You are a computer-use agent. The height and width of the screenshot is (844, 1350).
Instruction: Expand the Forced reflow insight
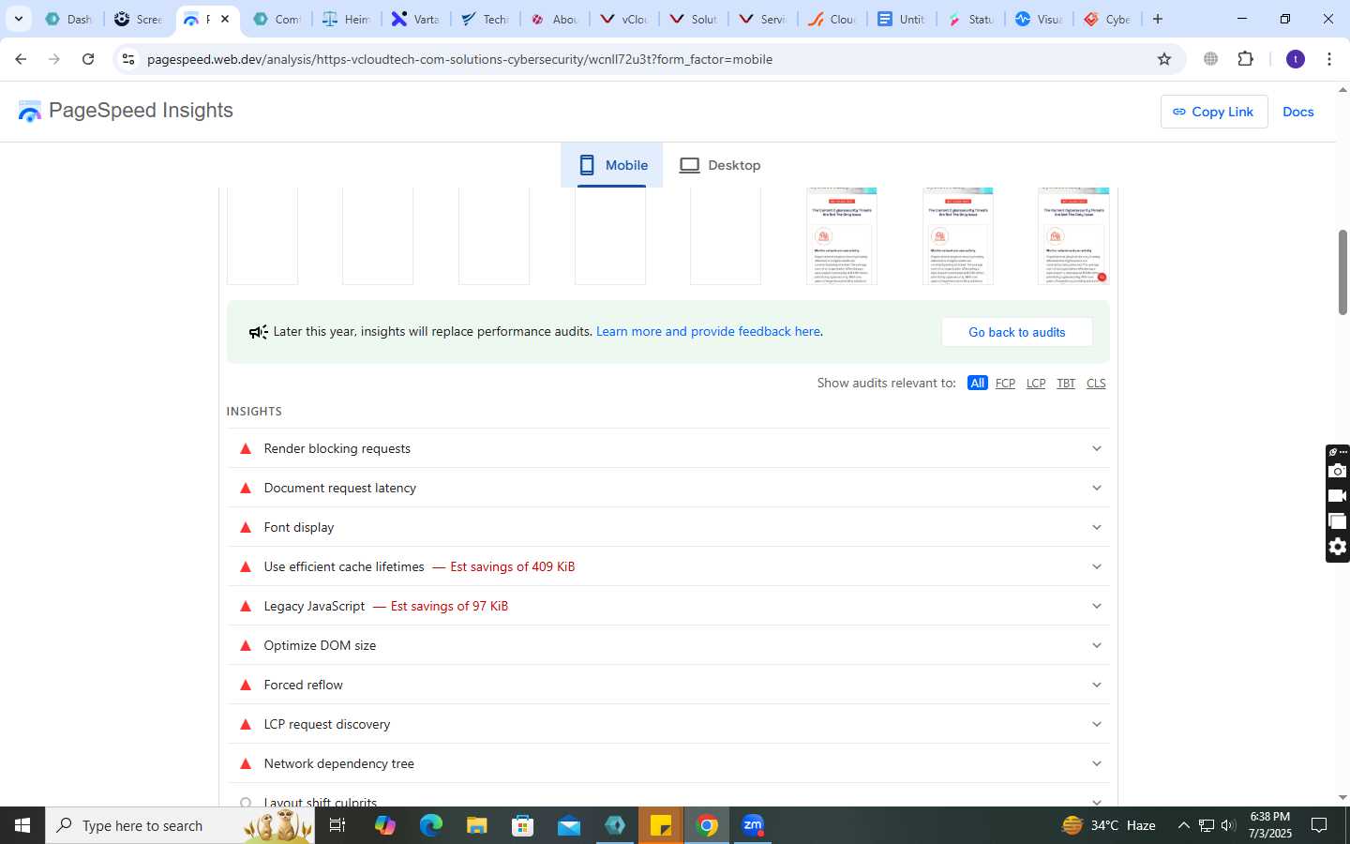(x=667, y=685)
